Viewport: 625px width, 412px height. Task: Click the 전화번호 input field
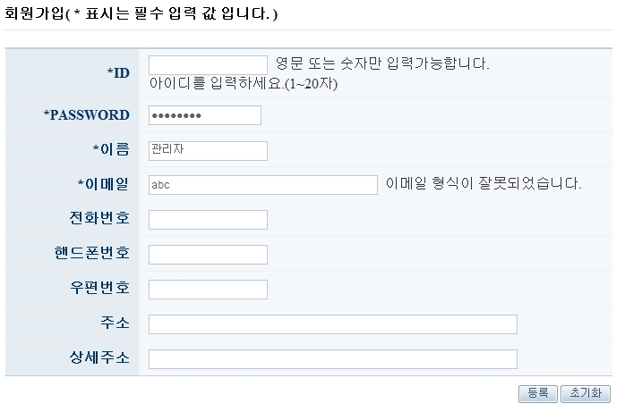click(x=208, y=220)
